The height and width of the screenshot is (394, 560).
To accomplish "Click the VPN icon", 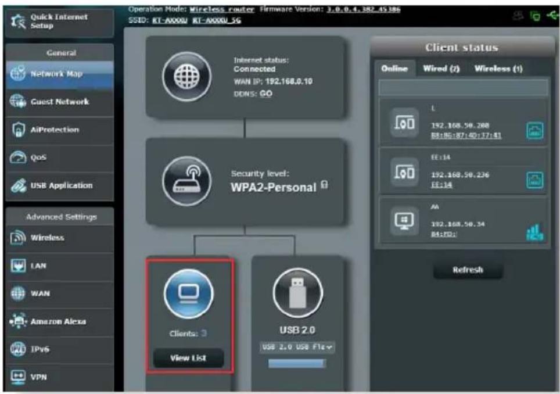I will click(18, 377).
